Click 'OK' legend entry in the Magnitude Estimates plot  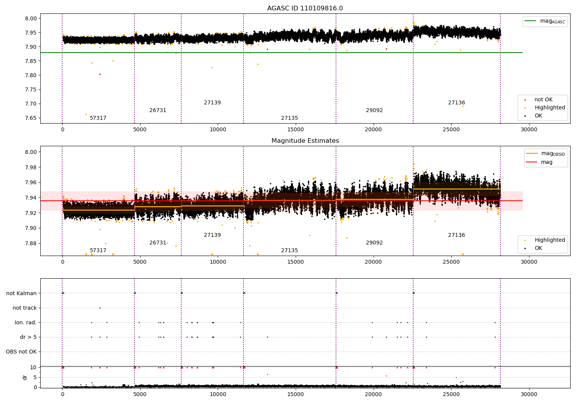click(x=538, y=248)
